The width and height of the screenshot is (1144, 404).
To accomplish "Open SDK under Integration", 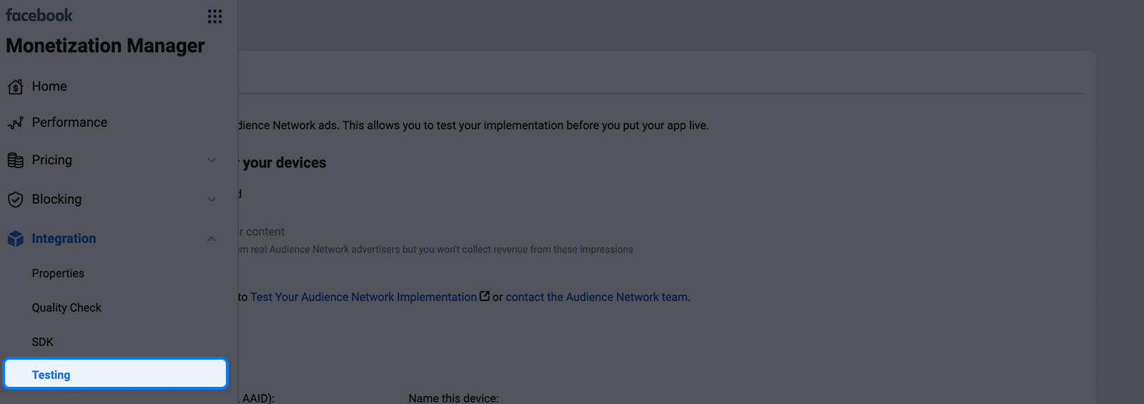I will coord(43,342).
